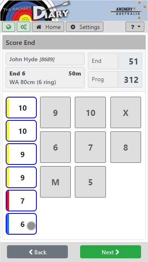Select the blue-edged arrow slot showing 6
This screenshot has width=148, height=262.
click(21, 224)
